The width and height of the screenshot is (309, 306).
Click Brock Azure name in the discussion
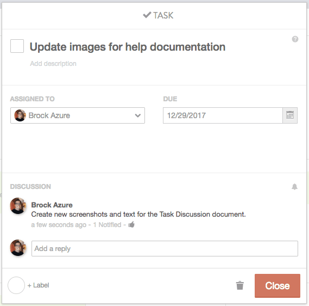(52, 205)
